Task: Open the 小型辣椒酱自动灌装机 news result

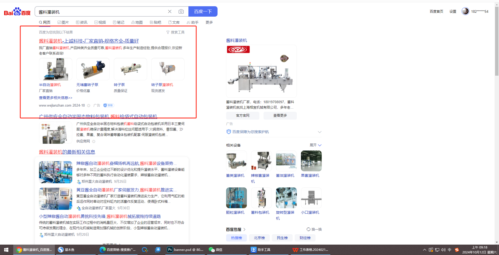Action: 100,216
